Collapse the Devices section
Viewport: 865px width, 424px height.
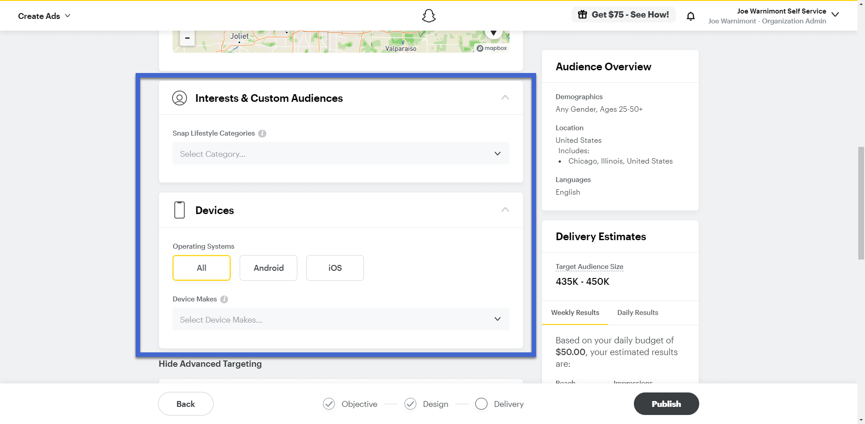505,210
